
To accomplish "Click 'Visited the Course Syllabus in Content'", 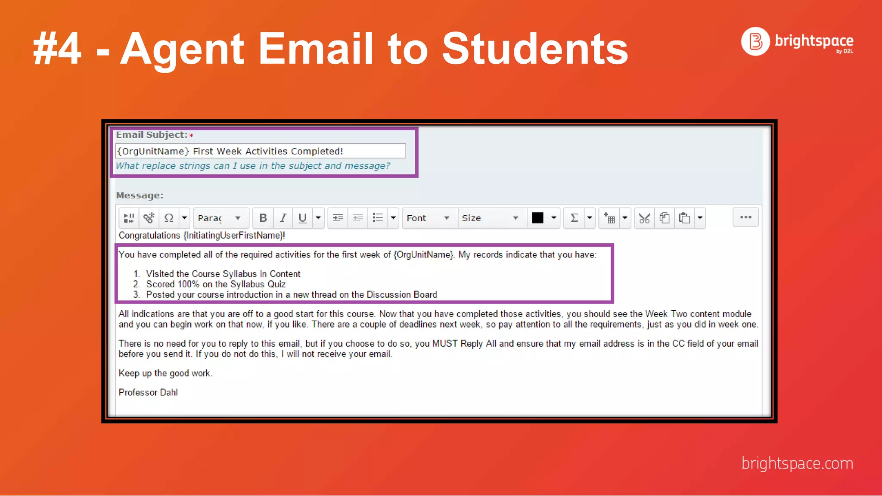I will (223, 274).
